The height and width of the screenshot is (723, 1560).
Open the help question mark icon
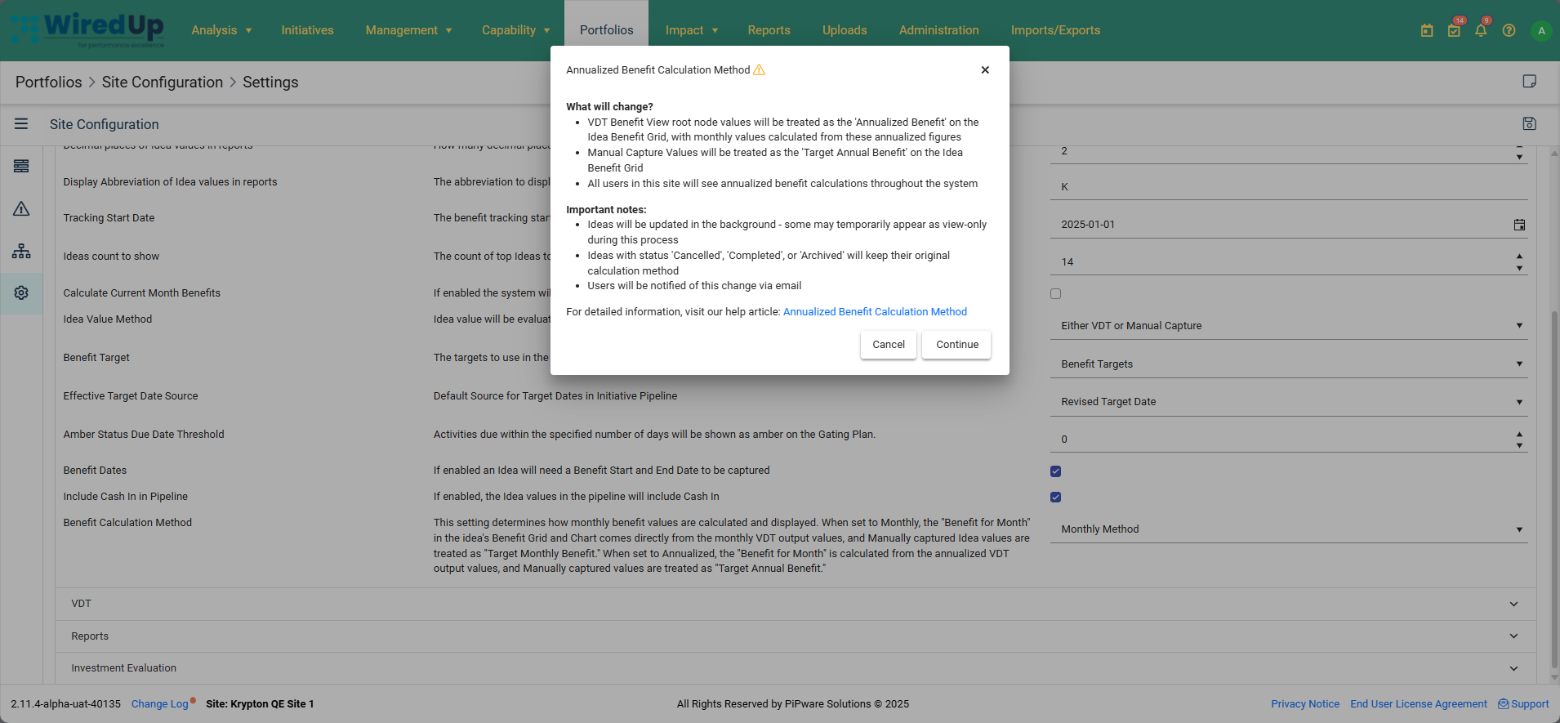coord(1509,30)
